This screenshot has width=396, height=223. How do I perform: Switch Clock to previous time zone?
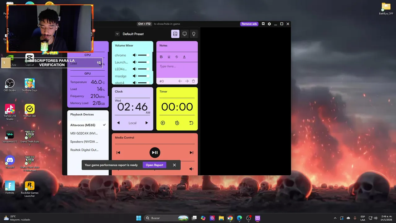[x=118, y=123]
